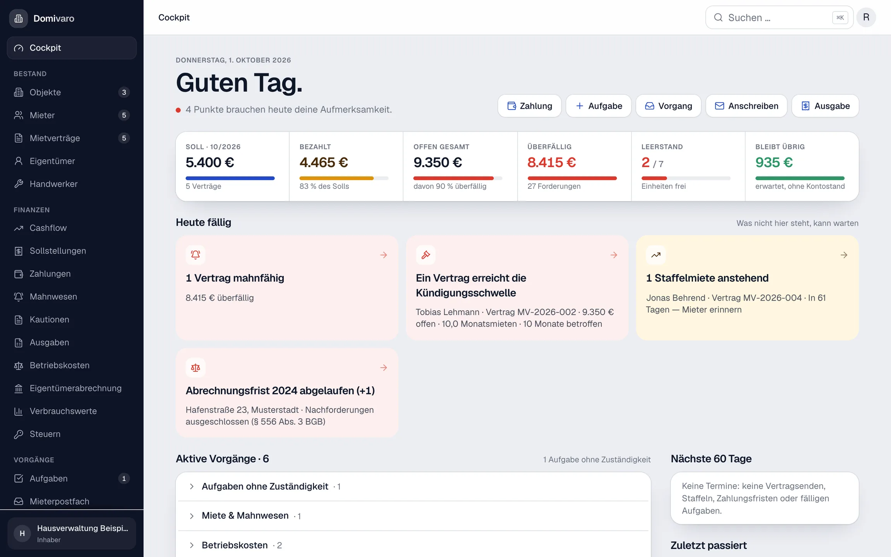Open the R user avatar menu
Screen dimensions: 891x557
(x=866, y=17)
